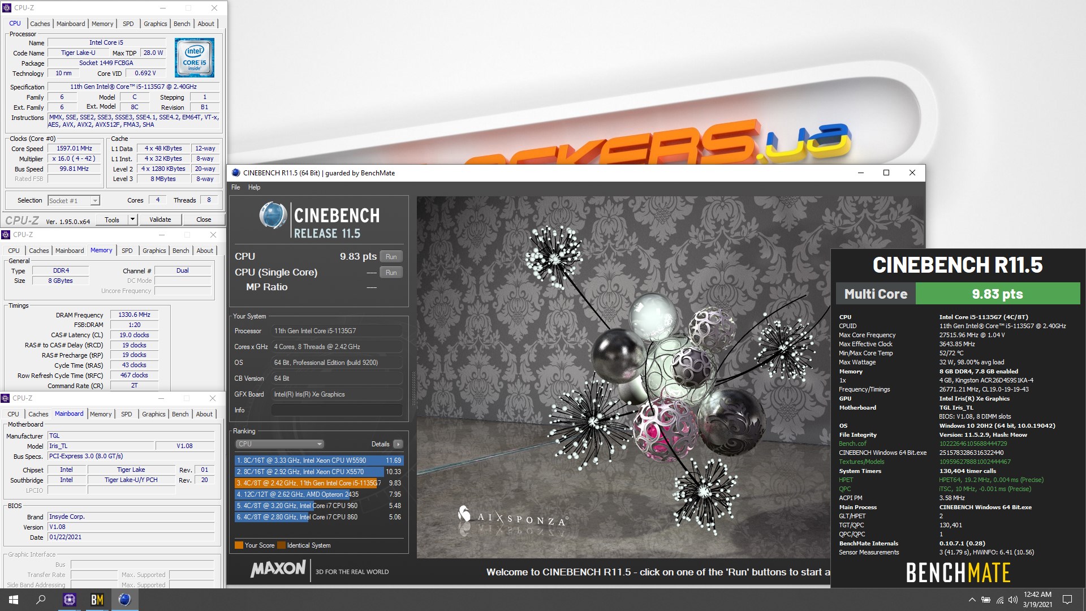Select ranking row AMD Opteron 2435
Screen dimensions: 1086x611
319,494
